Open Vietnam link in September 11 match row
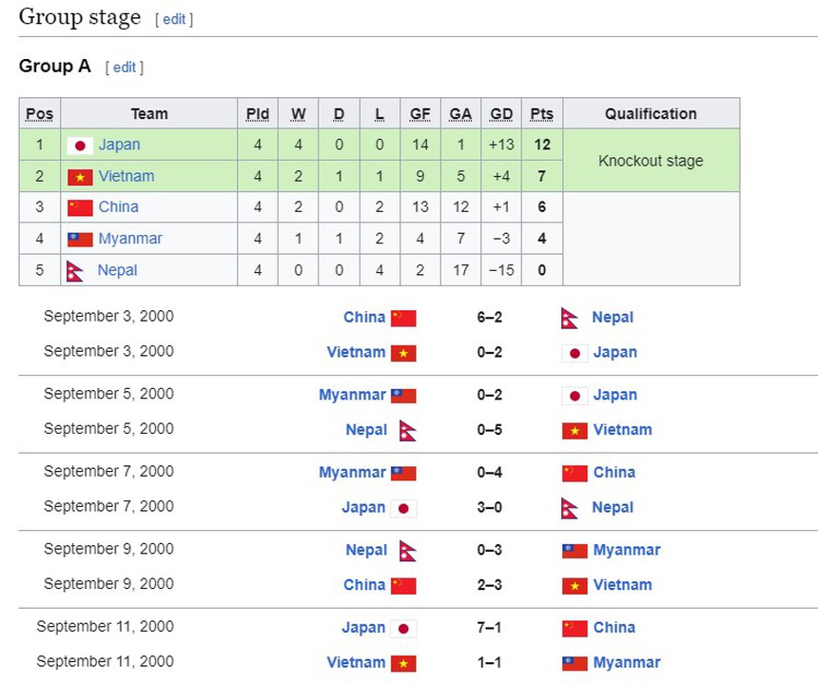The image size is (818, 684). pos(356,662)
